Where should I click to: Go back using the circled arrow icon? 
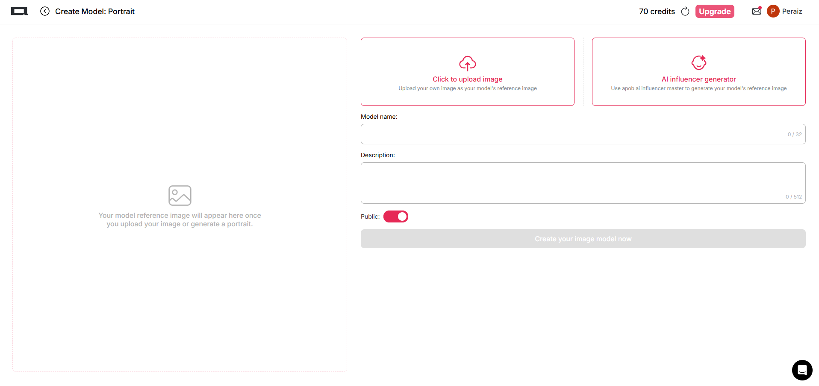[45, 12]
